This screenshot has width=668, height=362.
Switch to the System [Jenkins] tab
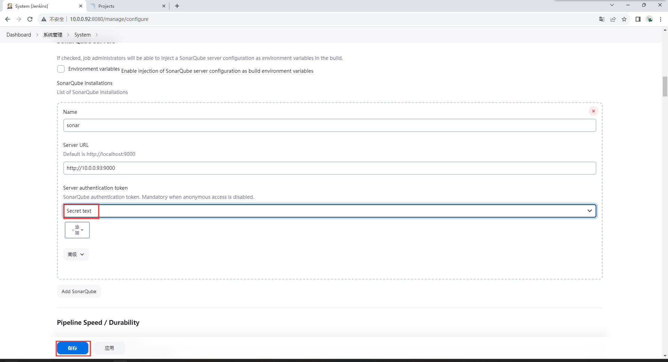45,6
